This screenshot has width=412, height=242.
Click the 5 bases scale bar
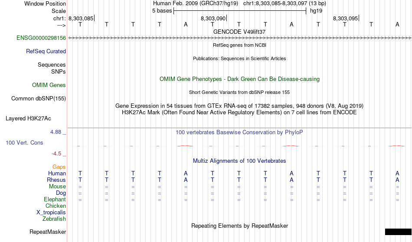(x=240, y=11)
